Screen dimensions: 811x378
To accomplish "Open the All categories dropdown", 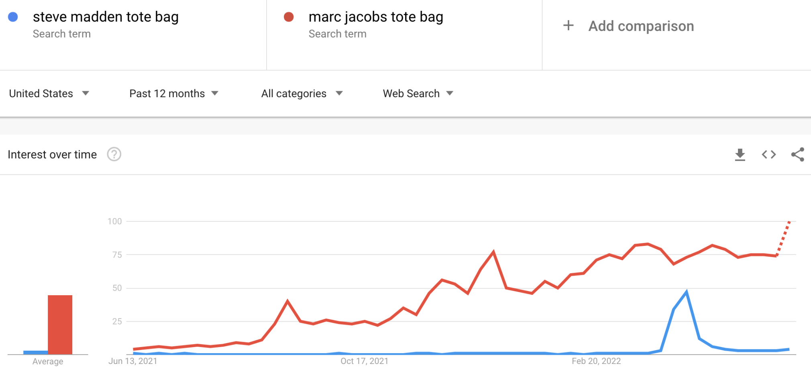I will pos(302,94).
